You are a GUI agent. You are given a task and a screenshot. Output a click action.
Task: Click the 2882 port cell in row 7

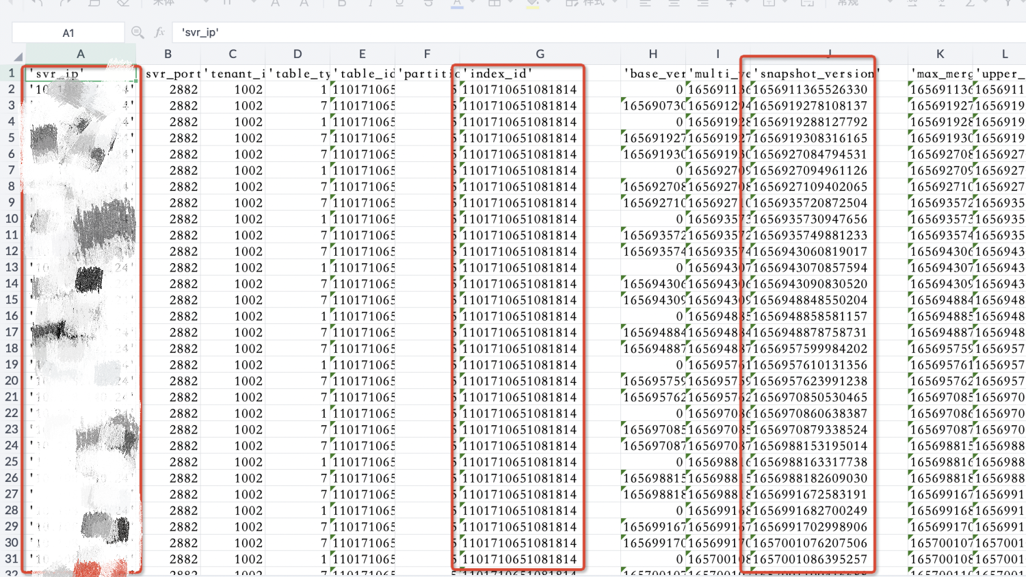[x=168, y=170]
